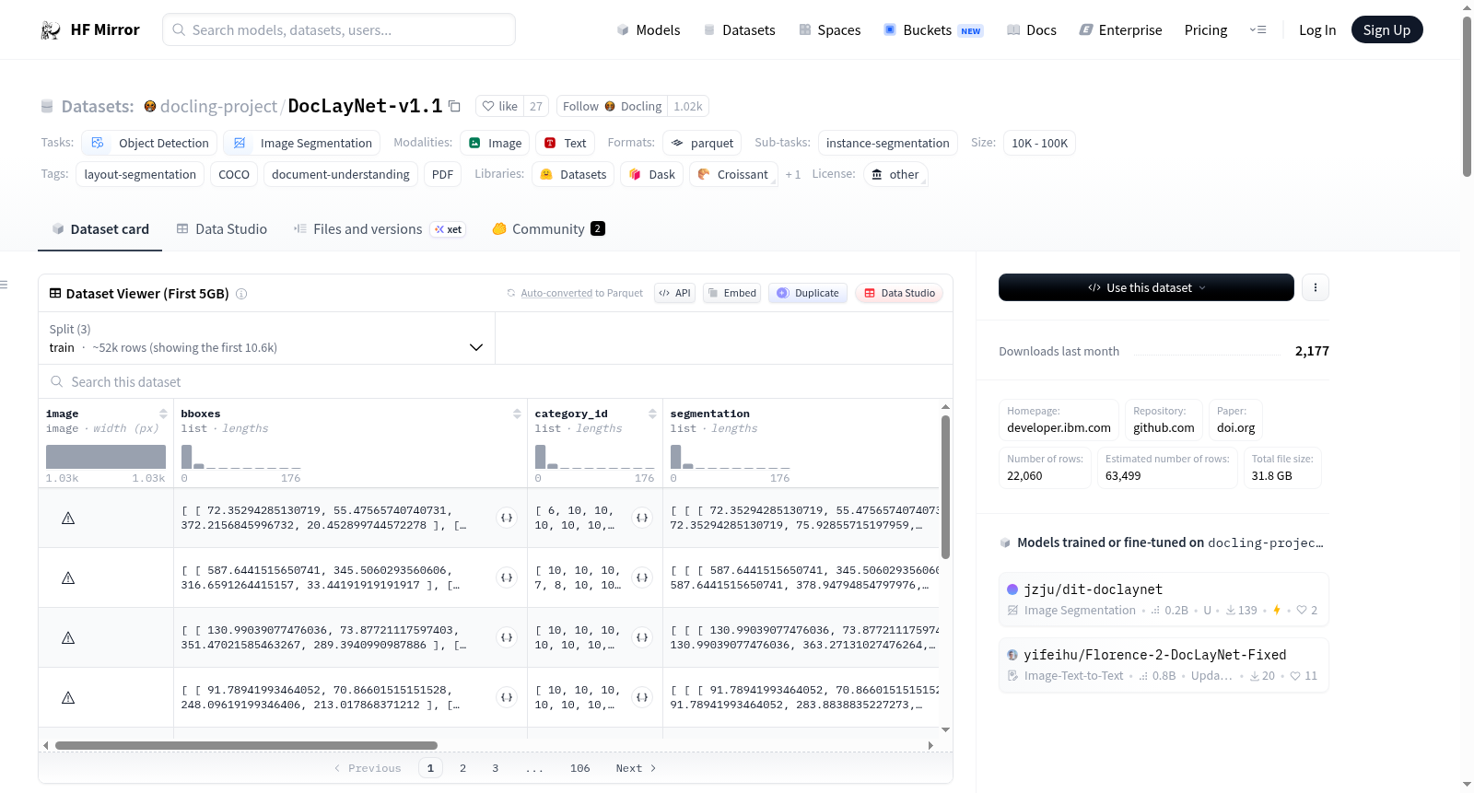Image resolution: width=1474 pixels, height=793 pixels.
Task: Select the Croissant library tag
Action: tap(732, 174)
